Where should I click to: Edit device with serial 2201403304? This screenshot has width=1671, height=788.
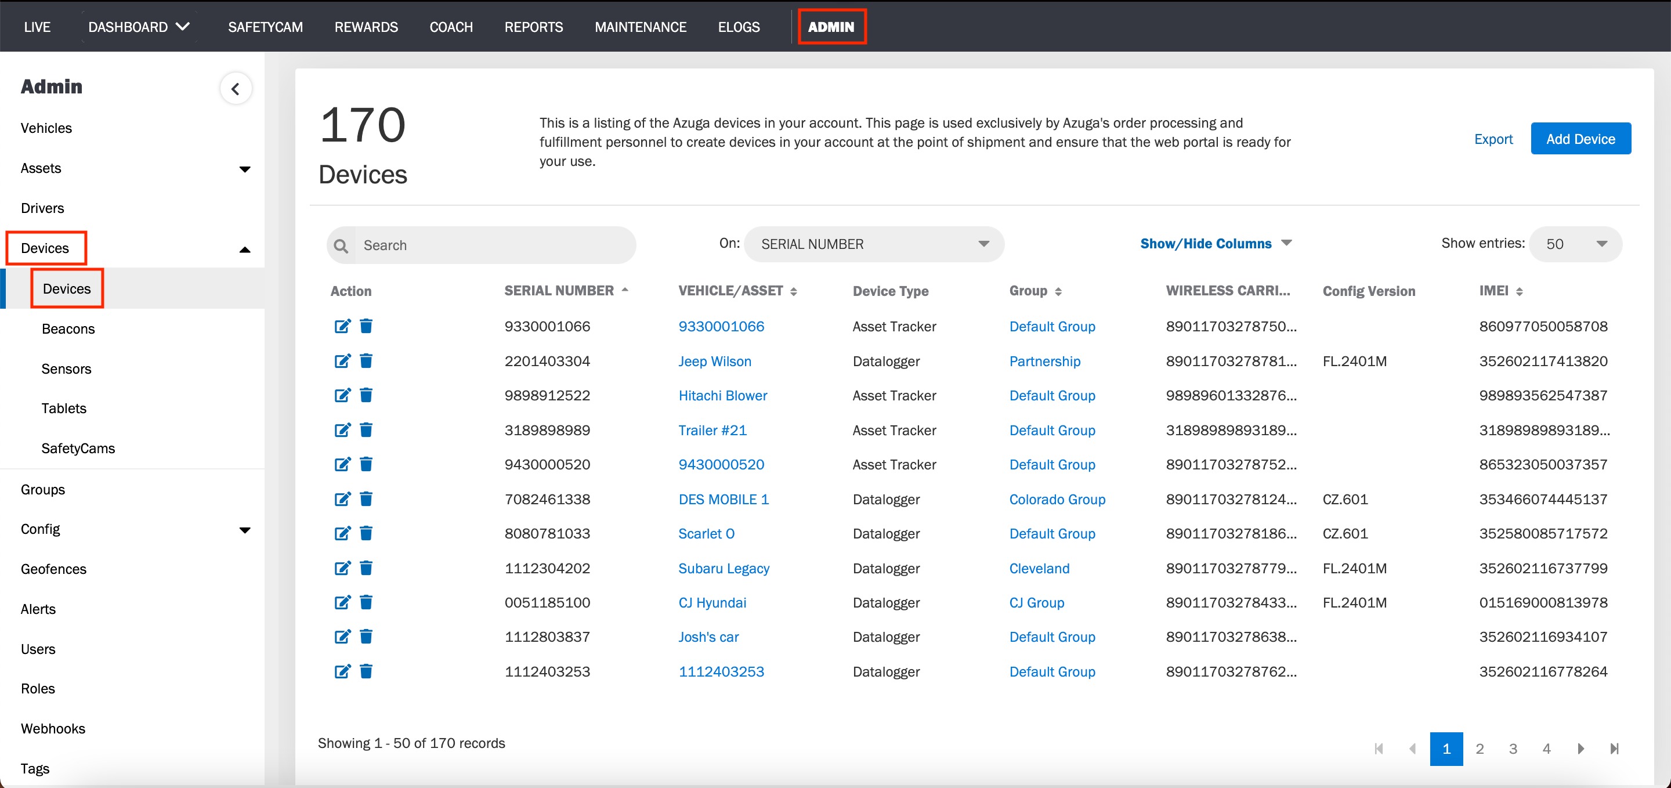[342, 360]
